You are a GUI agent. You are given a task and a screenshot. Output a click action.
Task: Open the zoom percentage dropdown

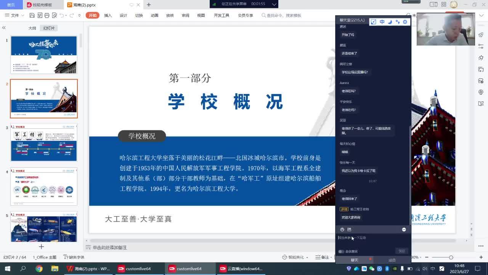tap(417, 257)
